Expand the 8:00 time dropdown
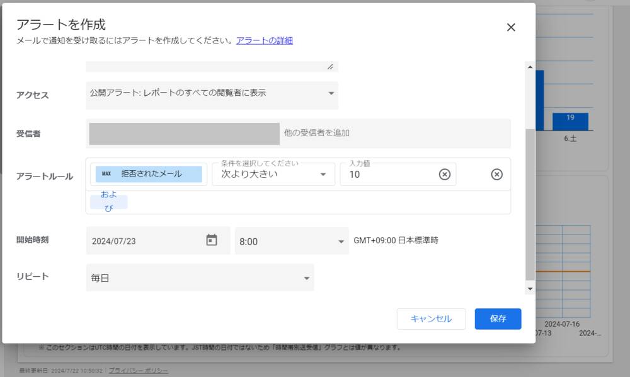 click(x=292, y=241)
